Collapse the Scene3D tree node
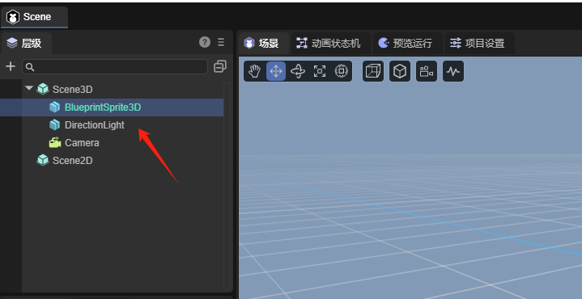The height and width of the screenshot is (299, 582). [29, 89]
